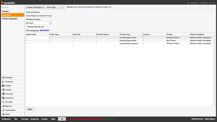Click the Cuisine button
Image resolution: width=217 pixels, height=122 pixels.
coord(44,119)
